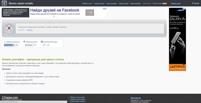Image resolution: width=201 pixels, height=103 pixels.
Task: Click the VK like button
Action: coord(9,45)
